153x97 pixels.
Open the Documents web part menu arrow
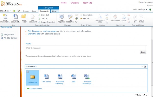pos(142,67)
